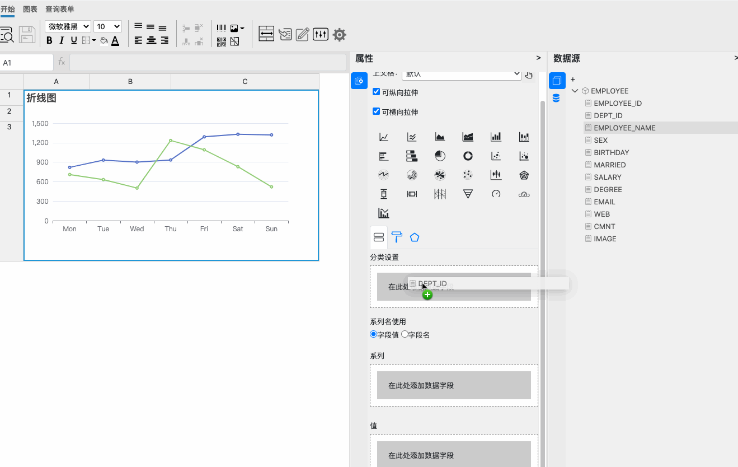This screenshot has width=738, height=467.
Task: Toggle the 可横向拉伸 checkbox
Action: pyautogui.click(x=376, y=111)
